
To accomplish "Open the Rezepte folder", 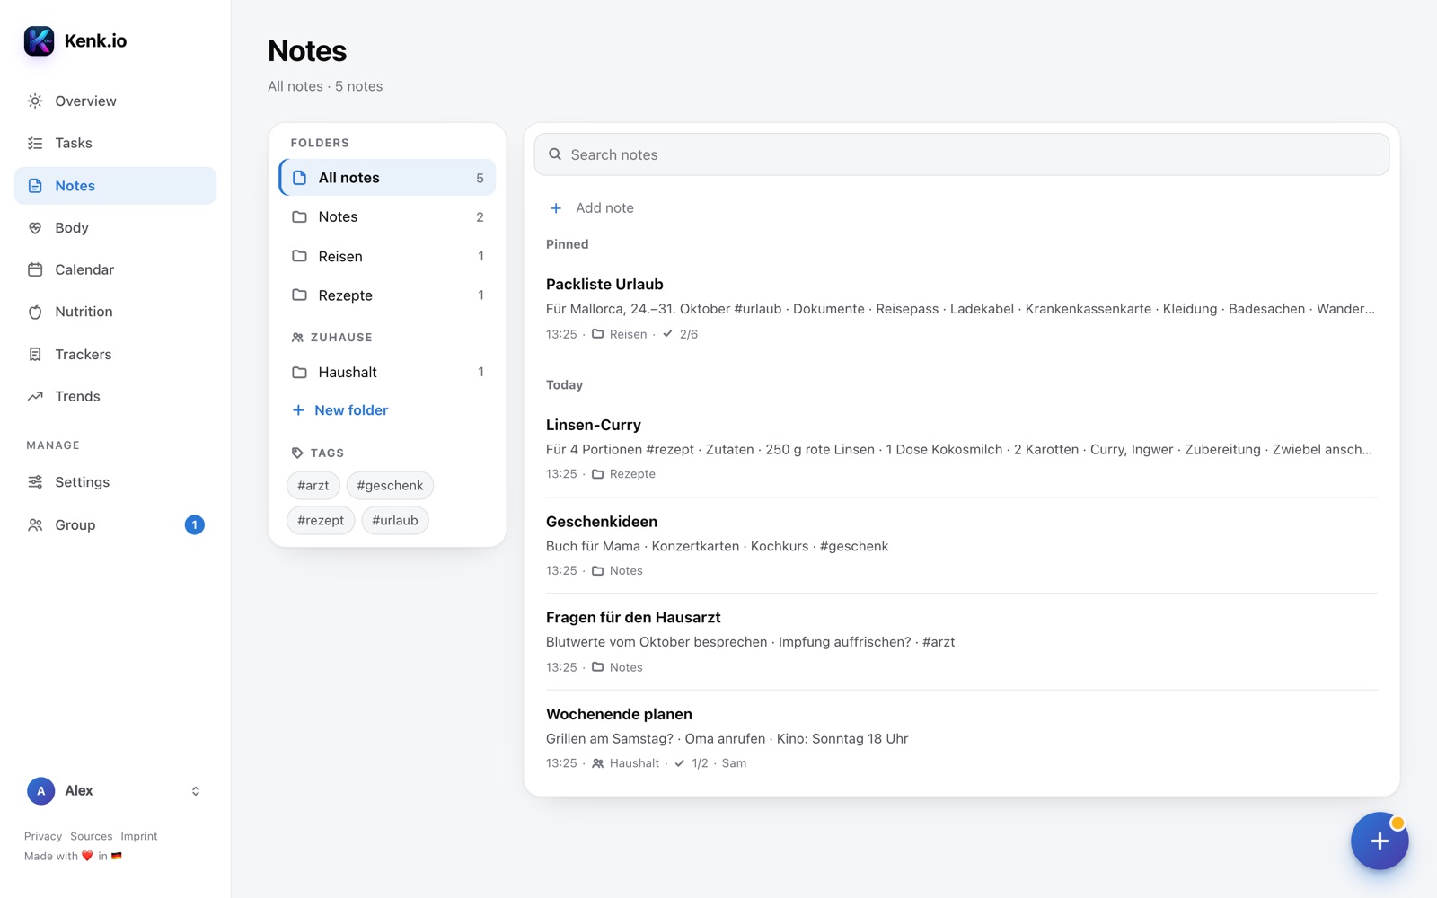I will tap(387, 295).
